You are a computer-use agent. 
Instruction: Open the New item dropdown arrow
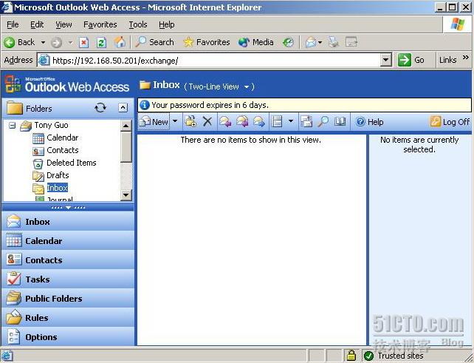pos(175,121)
